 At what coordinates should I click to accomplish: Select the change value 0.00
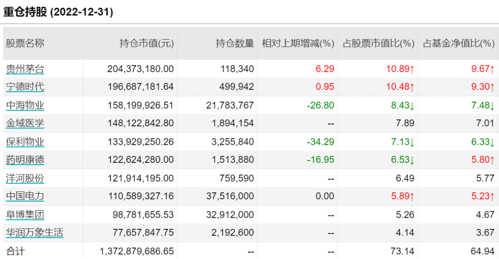pos(325,196)
